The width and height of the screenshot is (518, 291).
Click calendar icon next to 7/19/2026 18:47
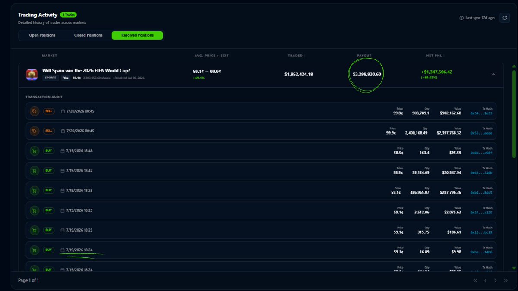[x=63, y=171]
